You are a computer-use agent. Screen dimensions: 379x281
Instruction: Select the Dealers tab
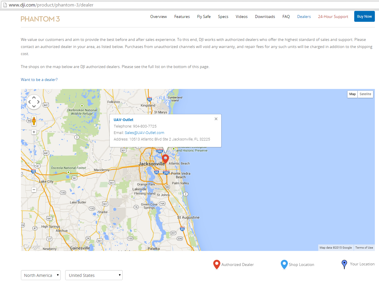(x=304, y=16)
